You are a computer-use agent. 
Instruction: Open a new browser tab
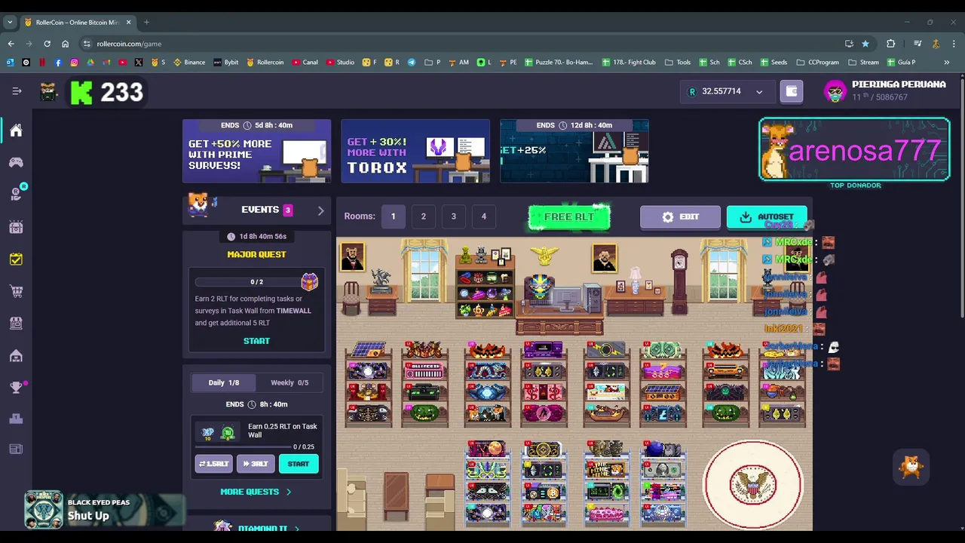[146, 23]
